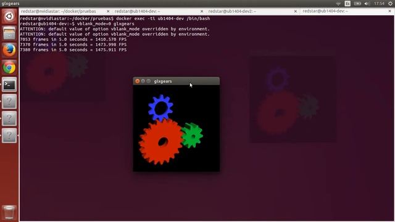Open the network indicator in top panel
The height and width of the screenshot is (222, 395).
(338, 4)
